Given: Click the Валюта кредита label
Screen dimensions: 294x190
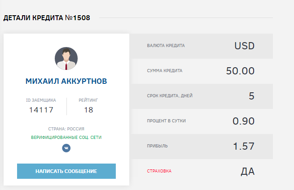Looking at the screenshot, I should [166, 46].
